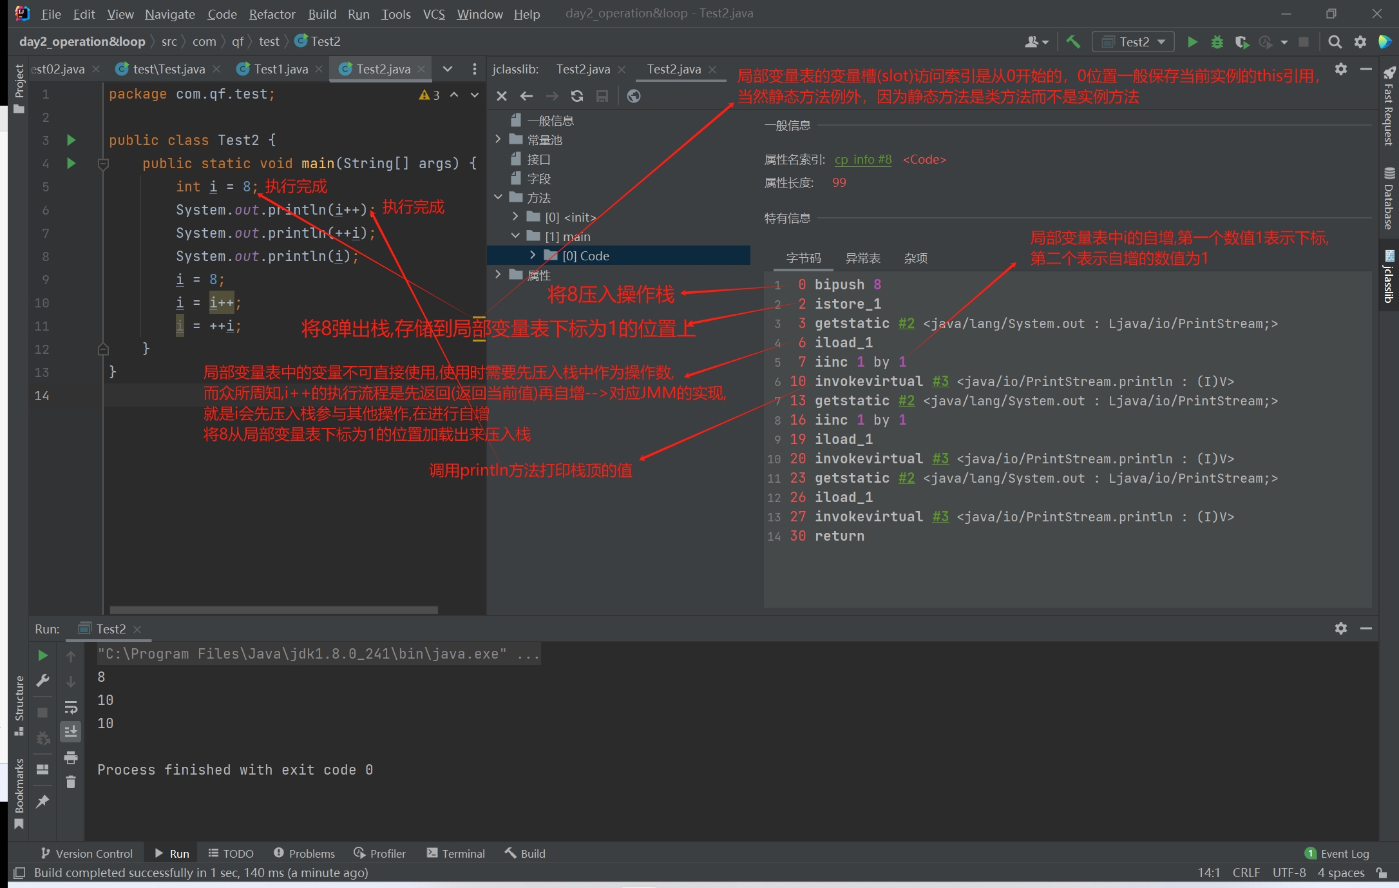Image resolution: width=1399 pixels, height=888 pixels.
Task: Toggle the jclasslib side panel
Action: pos(1389,276)
